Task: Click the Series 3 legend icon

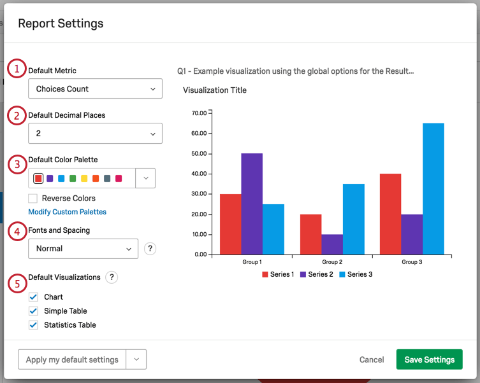Action: pyautogui.click(x=342, y=274)
